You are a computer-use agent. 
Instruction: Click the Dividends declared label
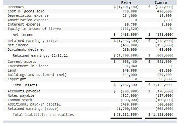pos(26,49)
